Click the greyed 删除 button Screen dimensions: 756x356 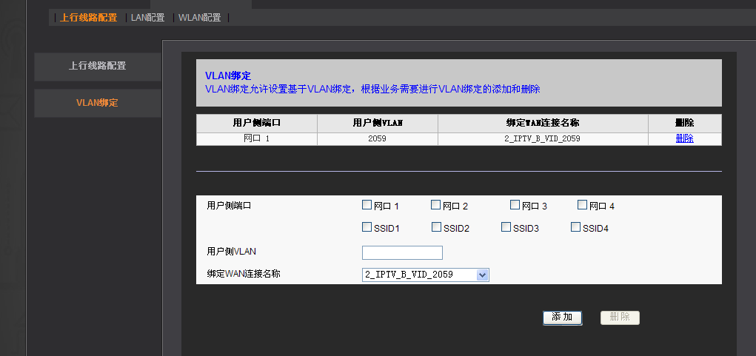pos(620,318)
